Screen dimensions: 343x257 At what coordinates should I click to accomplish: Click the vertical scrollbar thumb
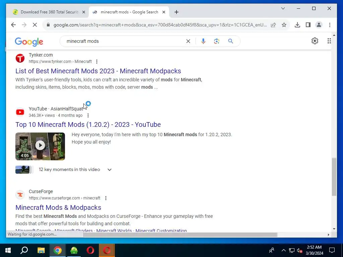pos(334,177)
